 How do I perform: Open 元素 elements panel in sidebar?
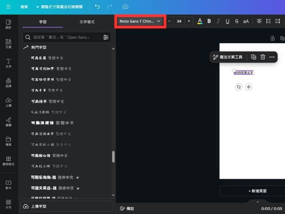click(x=8, y=44)
